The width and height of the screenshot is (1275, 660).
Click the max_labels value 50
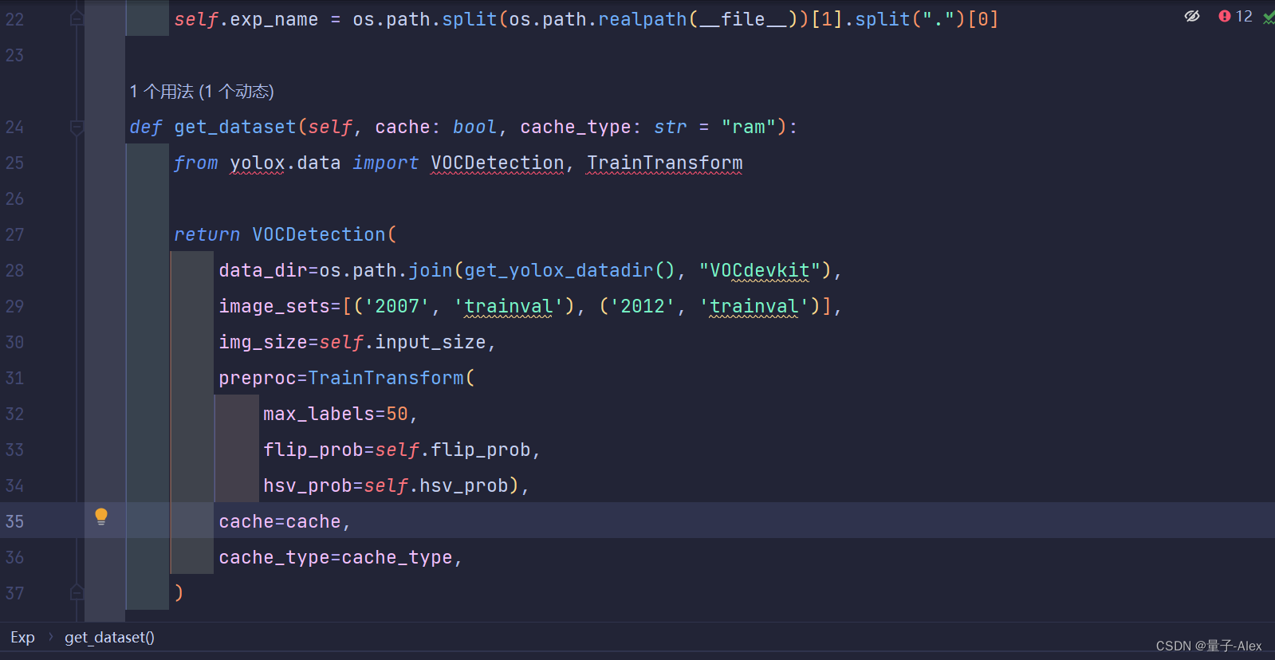[397, 414]
